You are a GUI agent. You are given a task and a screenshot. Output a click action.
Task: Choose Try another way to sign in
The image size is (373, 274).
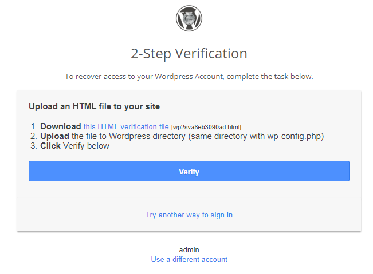(x=189, y=215)
